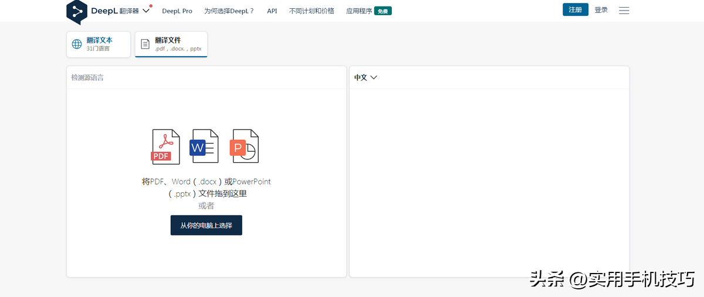Click the Word document icon

click(x=204, y=146)
